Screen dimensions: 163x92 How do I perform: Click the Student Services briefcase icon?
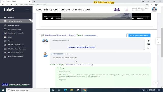5,53
